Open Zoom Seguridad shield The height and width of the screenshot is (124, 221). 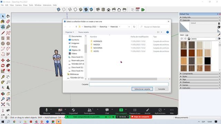[73, 111]
